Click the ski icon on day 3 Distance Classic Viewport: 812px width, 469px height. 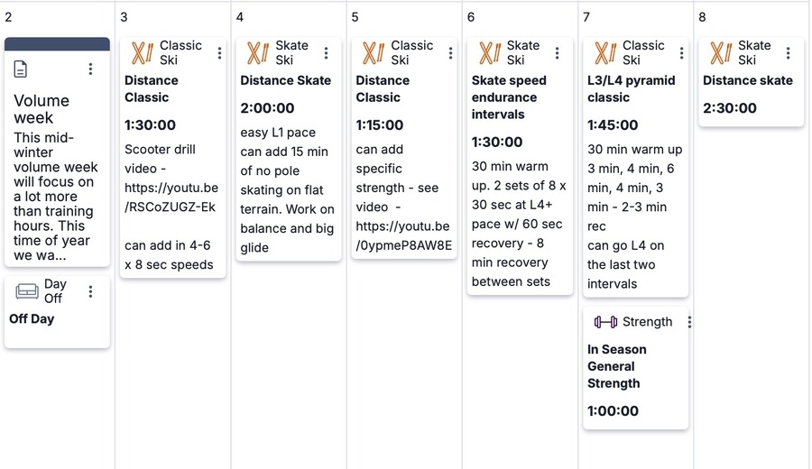[x=143, y=53]
